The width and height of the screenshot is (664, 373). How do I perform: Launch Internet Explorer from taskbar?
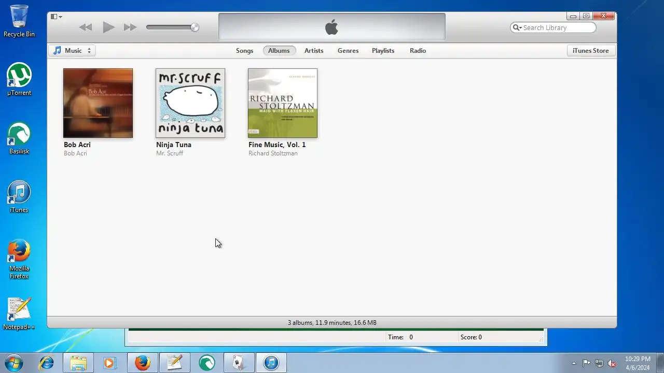47,363
